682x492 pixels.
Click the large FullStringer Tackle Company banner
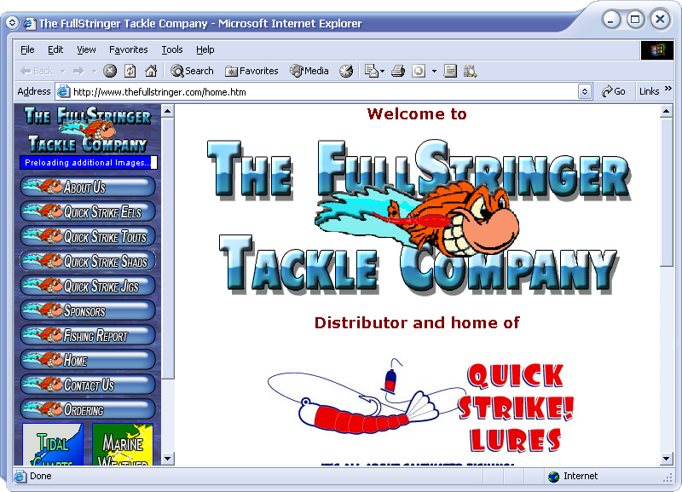419,216
